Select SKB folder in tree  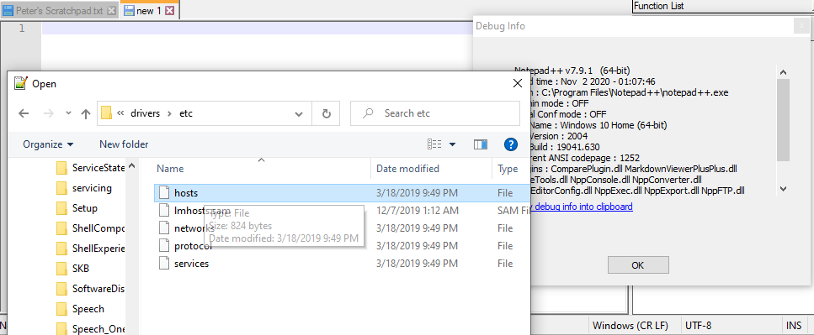click(72, 269)
